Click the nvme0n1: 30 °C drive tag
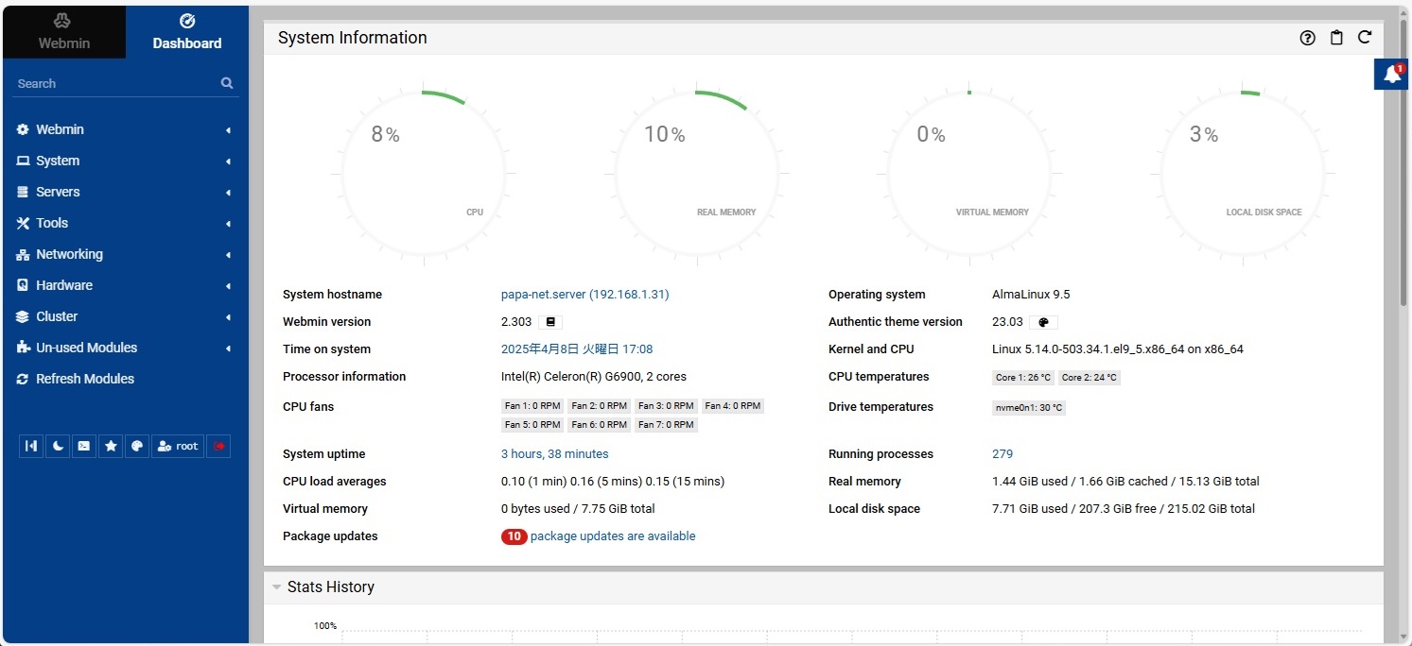The width and height of the screenshot is (1412, 646). [1029, 408]
